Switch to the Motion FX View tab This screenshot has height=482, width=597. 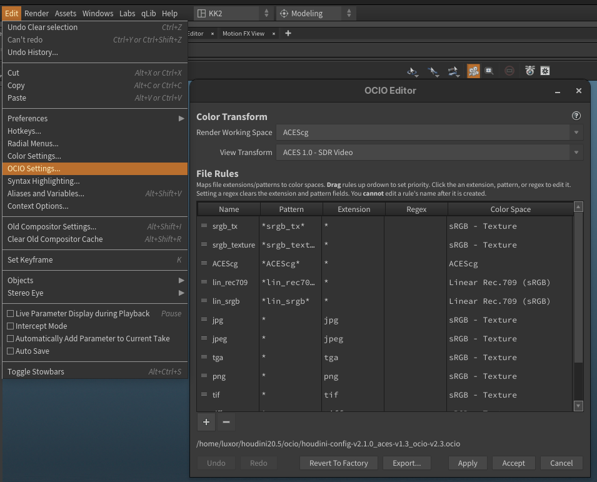244,34
